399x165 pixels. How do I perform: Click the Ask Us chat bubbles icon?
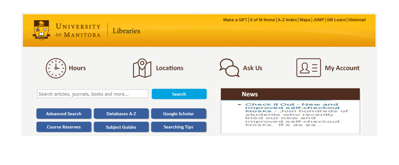coord(229,68)
